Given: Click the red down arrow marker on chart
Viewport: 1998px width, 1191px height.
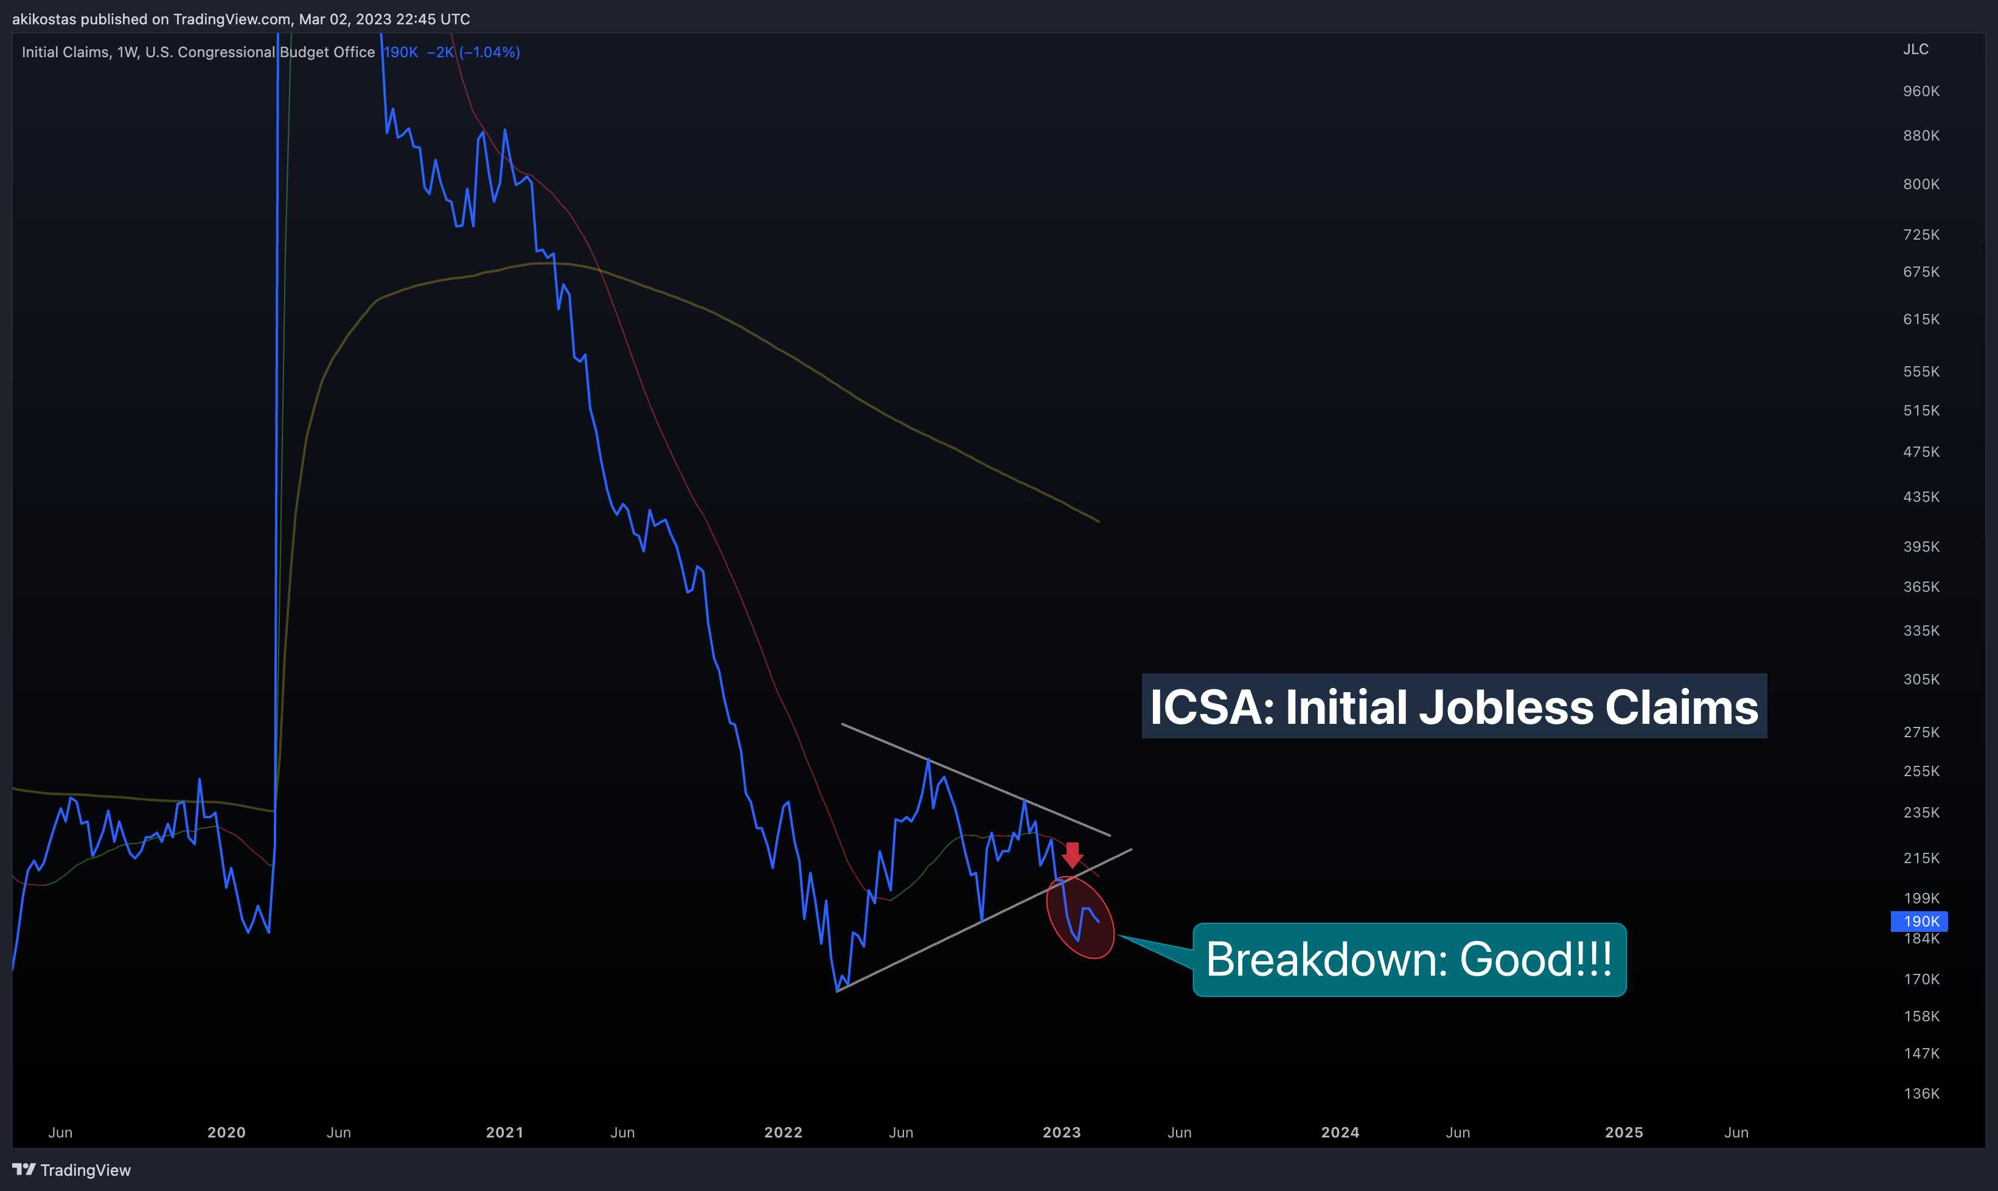Looking at the screenshot, I should coord(1073,855).
